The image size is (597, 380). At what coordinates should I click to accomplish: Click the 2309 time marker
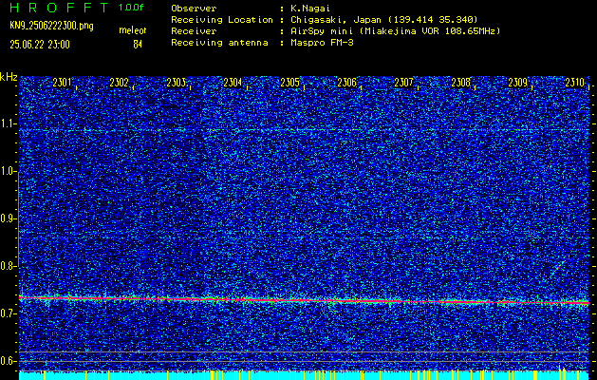tap(518, 83)
